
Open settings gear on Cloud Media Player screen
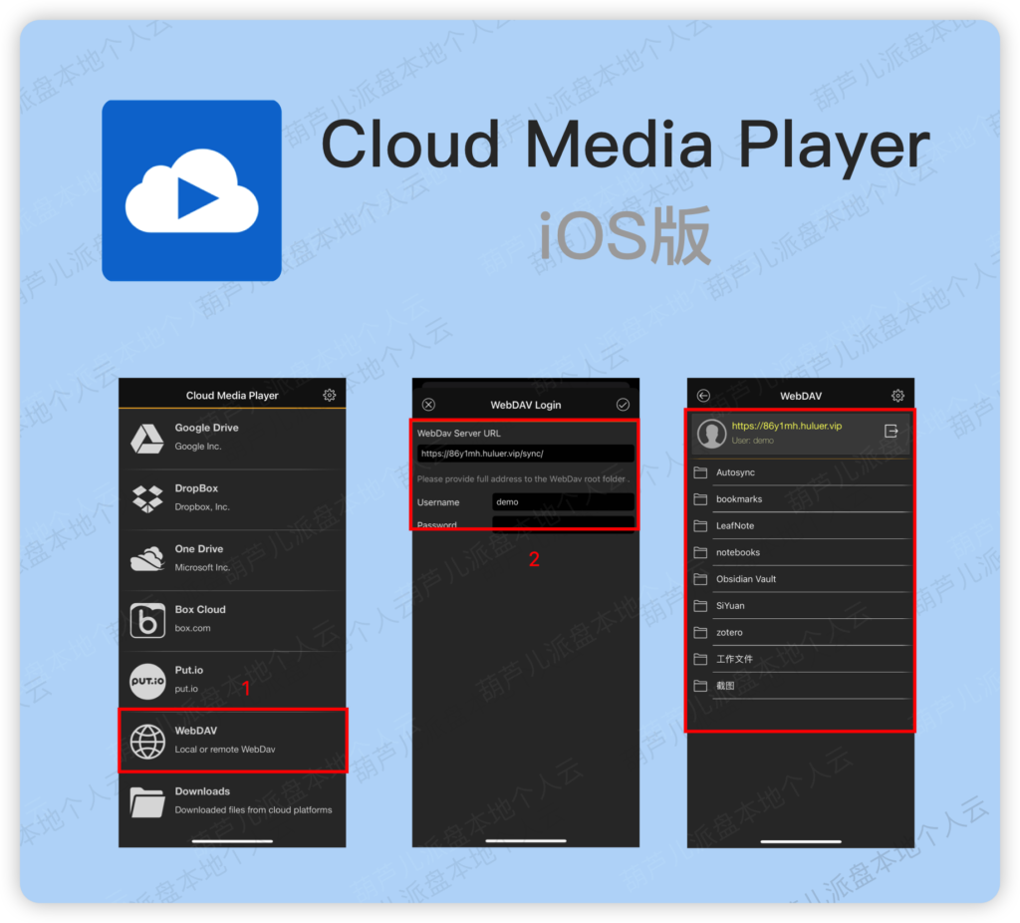pos(330,395)
